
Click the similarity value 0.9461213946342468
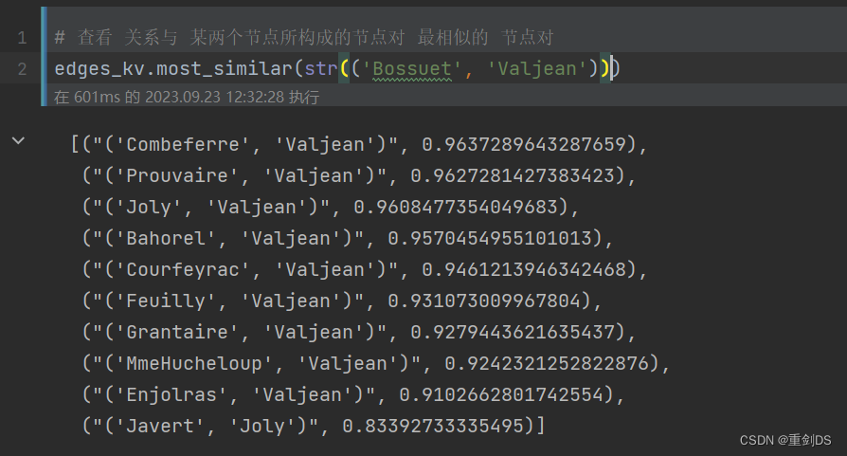[524, 270]
